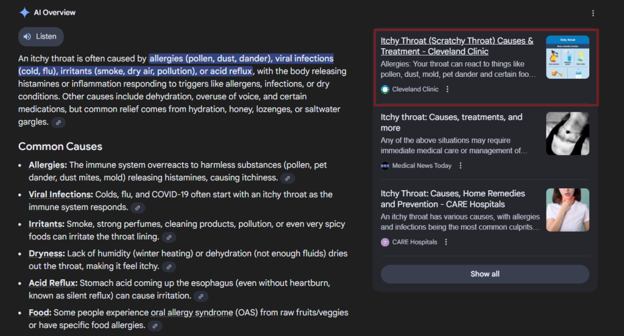Click the source link icon after 'saltwater gargles'

click(x=58, y=123)
